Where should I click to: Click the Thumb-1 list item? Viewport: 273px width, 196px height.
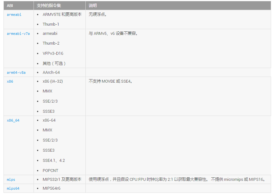pos(51,24)
